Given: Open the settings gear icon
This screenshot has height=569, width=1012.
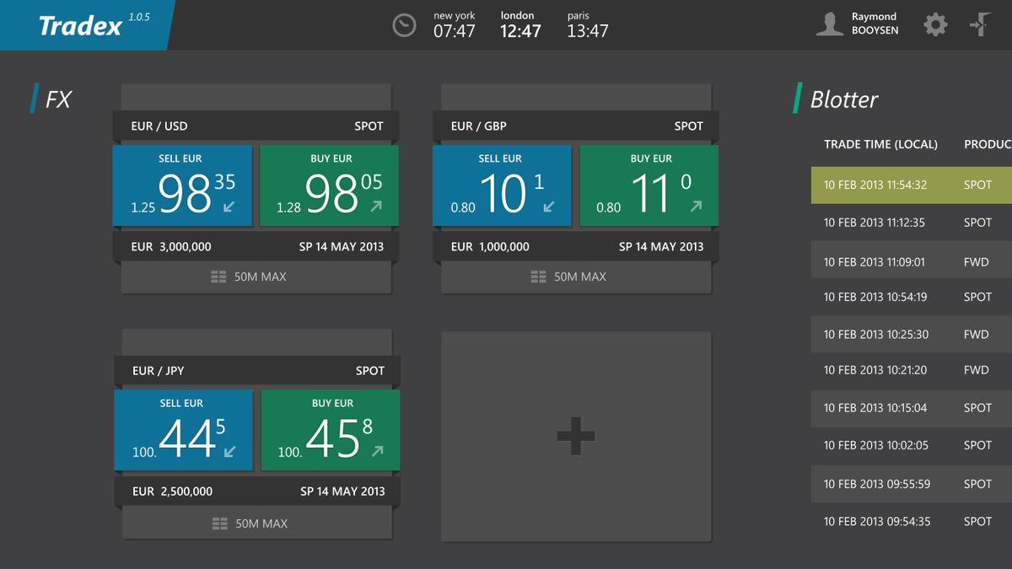Looking at the screenshot, I should pos(934,24).
